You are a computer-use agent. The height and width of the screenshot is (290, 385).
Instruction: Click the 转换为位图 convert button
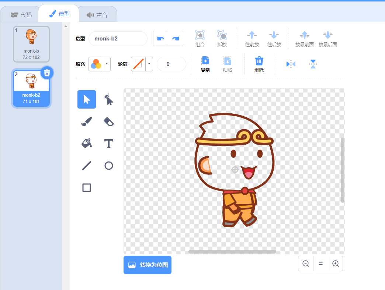coord(148,265)
